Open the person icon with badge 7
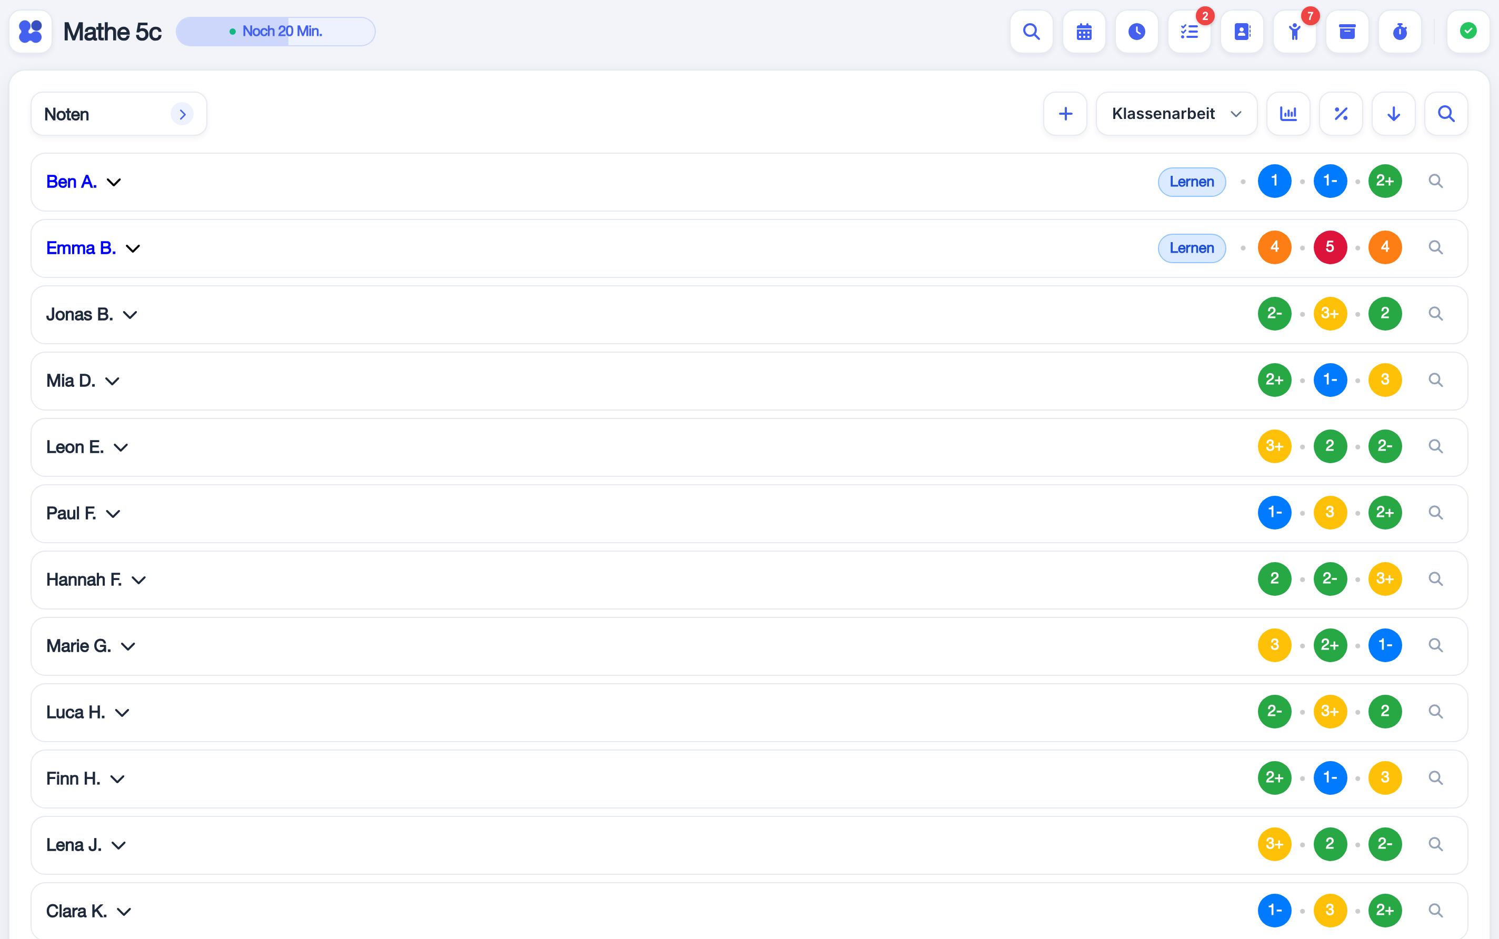The height and width of the screenshot is (939, 1499). (x=1295, y=31)
